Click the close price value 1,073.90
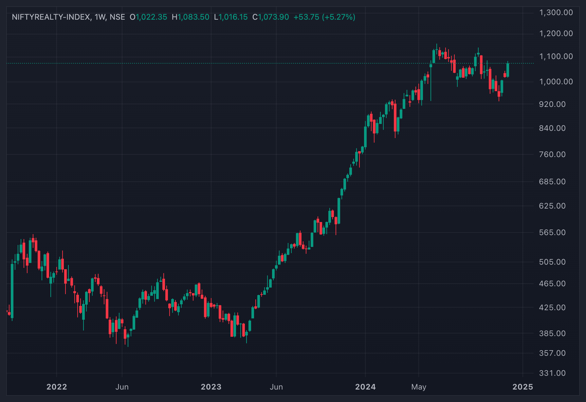This screenshot has width=586, height=402. pyautogui.click(x=274, y=17)
